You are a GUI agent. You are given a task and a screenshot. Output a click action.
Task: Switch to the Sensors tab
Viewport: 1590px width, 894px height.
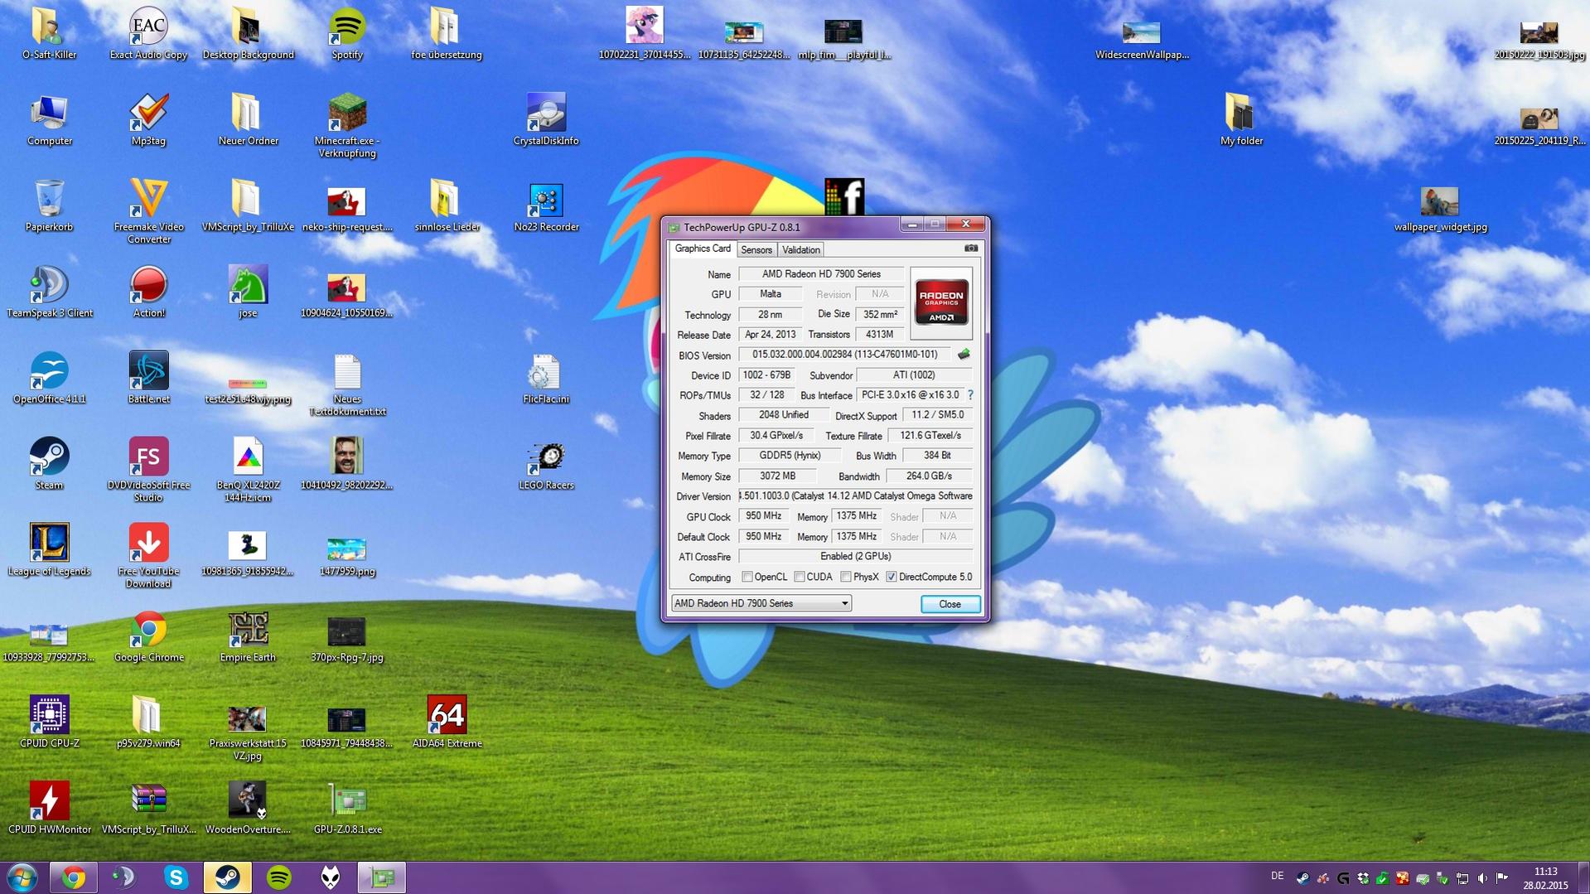tap(756, 249)
